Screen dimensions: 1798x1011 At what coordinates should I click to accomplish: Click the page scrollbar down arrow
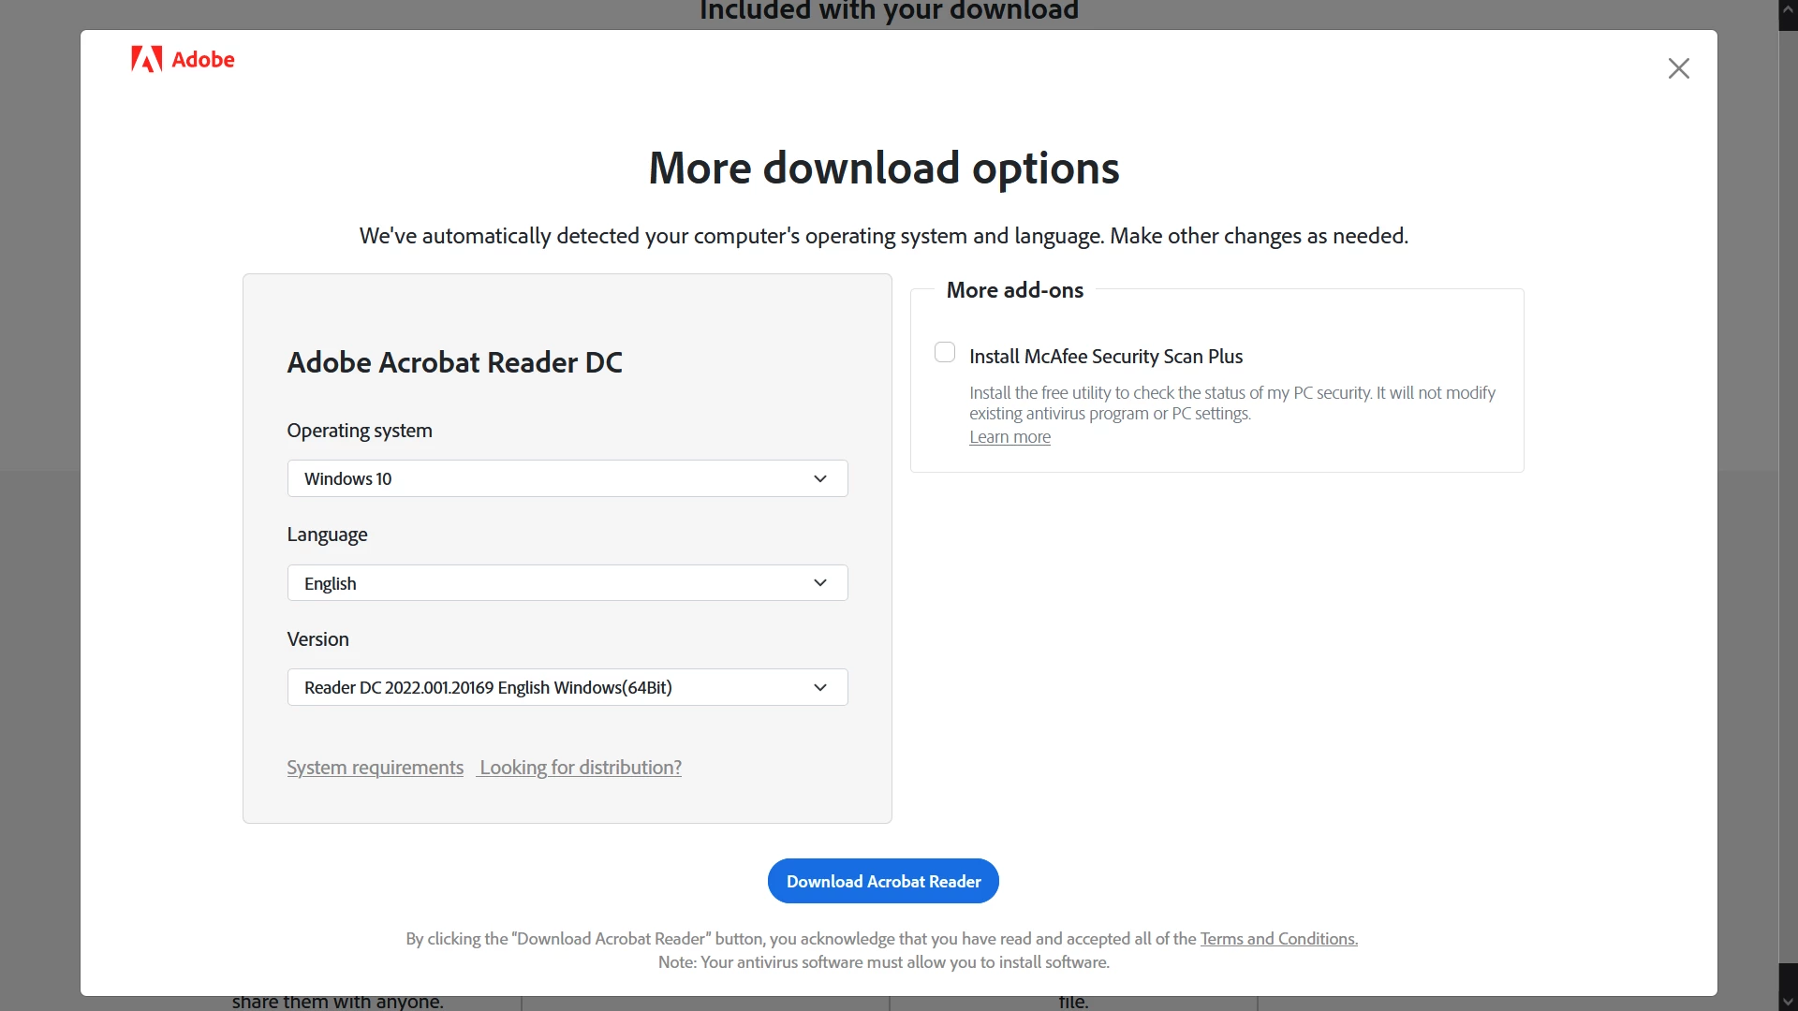click(1788, 1002)
